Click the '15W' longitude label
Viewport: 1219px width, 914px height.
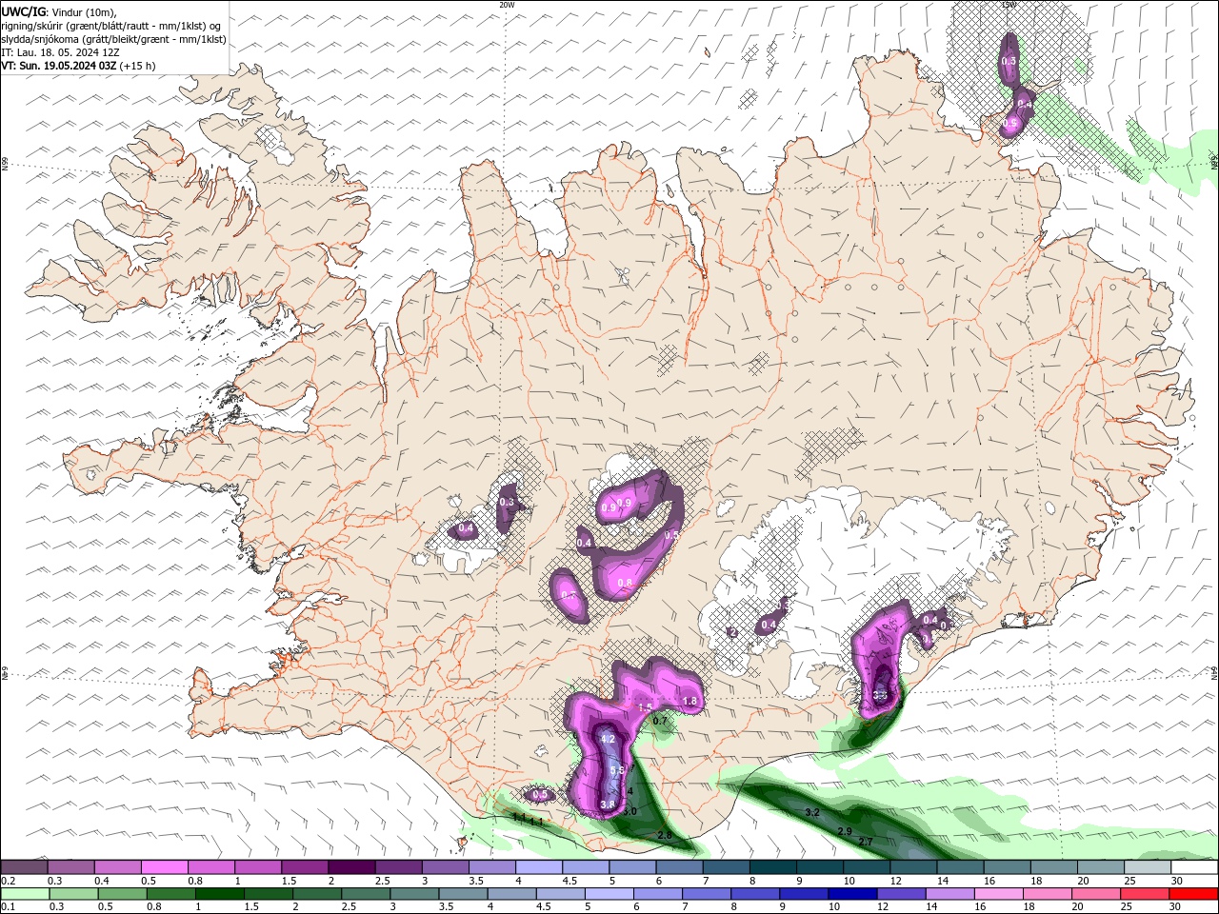point(1009,5)
